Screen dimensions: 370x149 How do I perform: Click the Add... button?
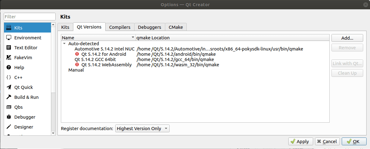347,38
